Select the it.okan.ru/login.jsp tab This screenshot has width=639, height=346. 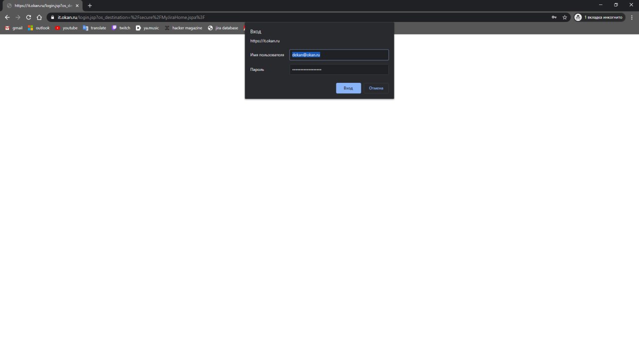[x=42, y=5]
